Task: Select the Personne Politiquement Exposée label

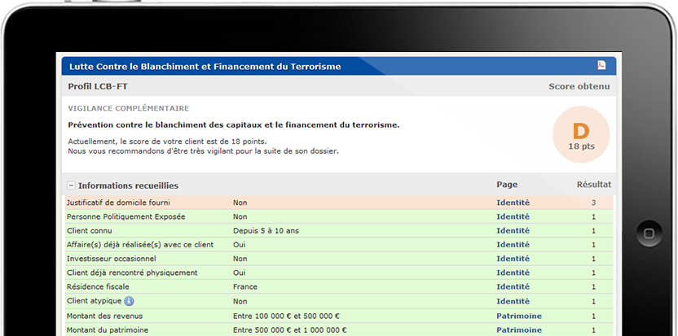Action: coord(125,216)
